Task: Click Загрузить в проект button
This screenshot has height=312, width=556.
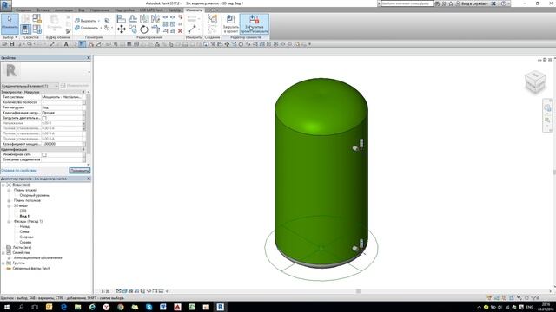Action: (230, 24)
